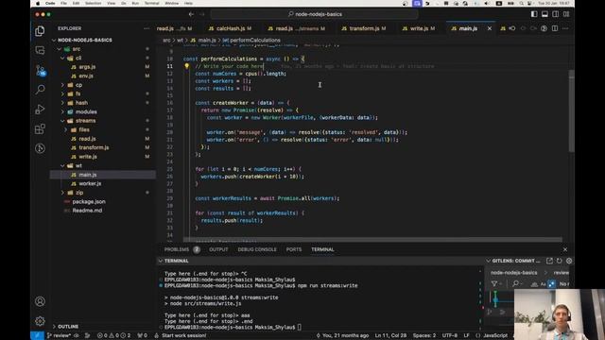
Task: Close the main.js editor tab
Action: [490, 28]
